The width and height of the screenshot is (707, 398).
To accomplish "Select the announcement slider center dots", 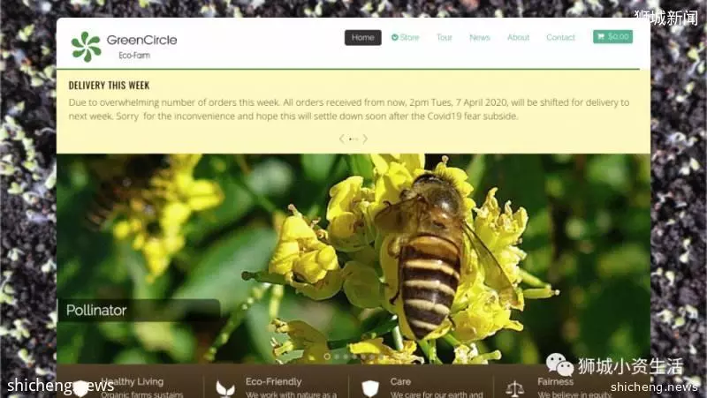I will click(x=353, y=139).
